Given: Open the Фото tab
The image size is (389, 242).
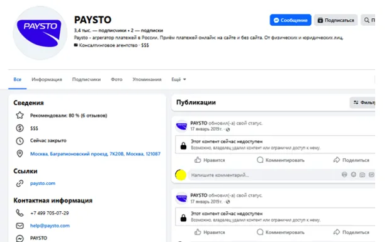Looking at the screenshot, I should coord(116,79).
